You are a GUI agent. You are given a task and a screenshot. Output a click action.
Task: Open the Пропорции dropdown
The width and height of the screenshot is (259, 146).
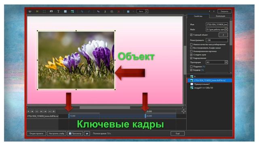coord(226,62)
